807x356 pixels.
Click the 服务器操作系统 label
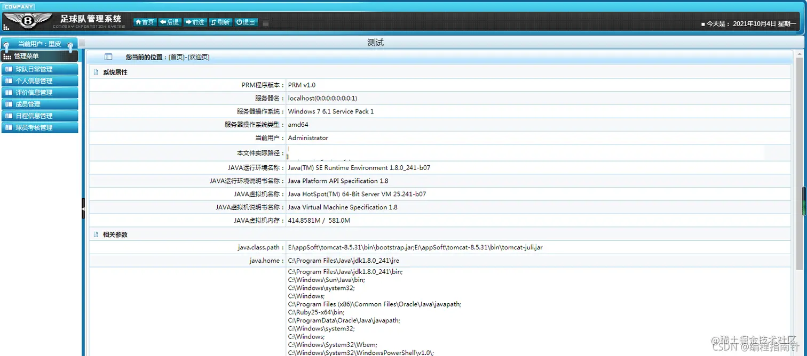(x=260, y=112)
